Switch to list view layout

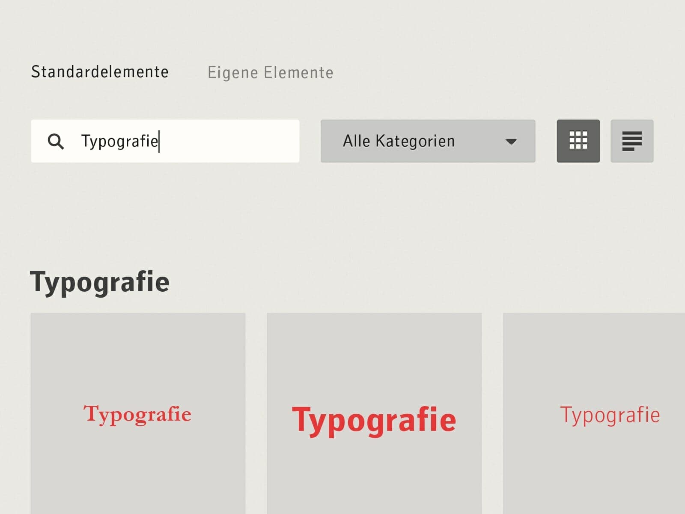(x=631, y=141)
